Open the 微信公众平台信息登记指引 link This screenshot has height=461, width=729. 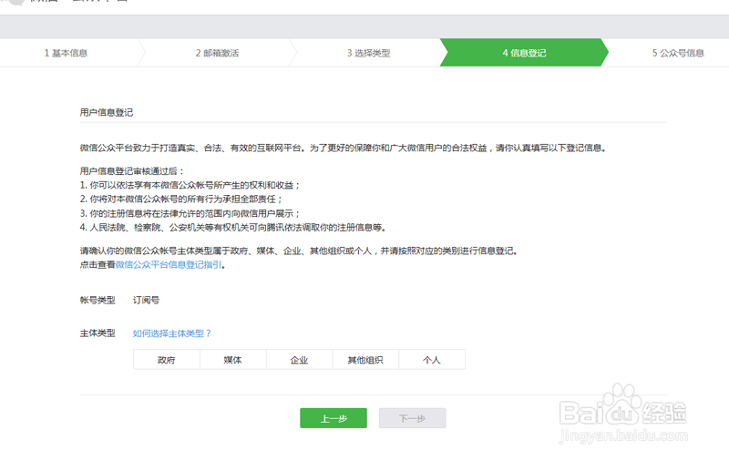point(169,265)
